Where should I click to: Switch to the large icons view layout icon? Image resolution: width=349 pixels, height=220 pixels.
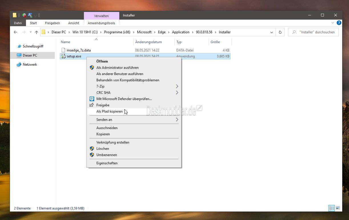coord(338,208)
